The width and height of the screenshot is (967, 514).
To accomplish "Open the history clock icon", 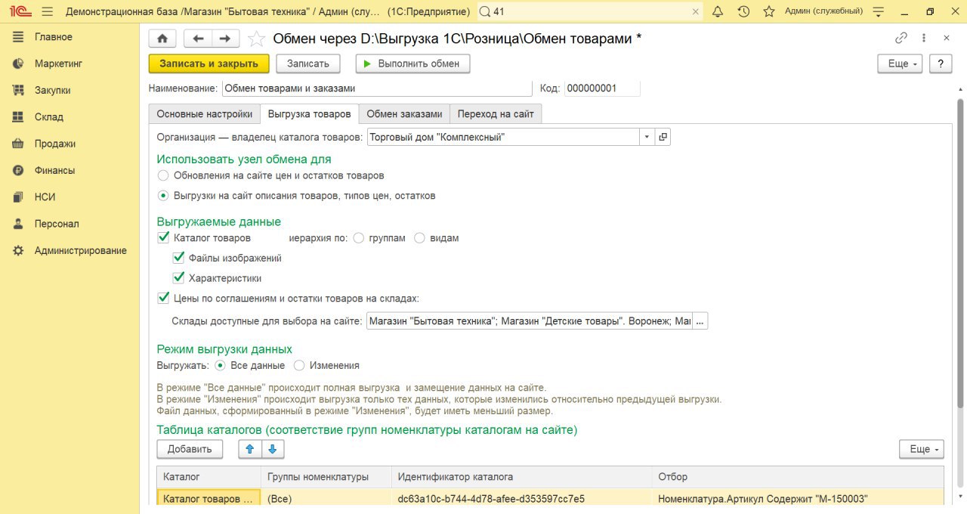I will 743,11.
